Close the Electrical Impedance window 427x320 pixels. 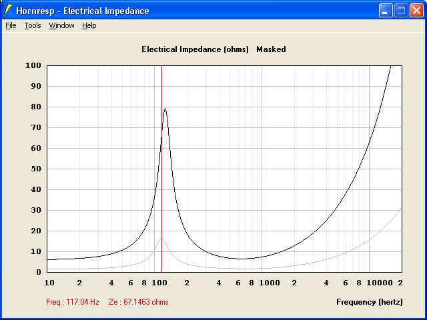(416, 11)
